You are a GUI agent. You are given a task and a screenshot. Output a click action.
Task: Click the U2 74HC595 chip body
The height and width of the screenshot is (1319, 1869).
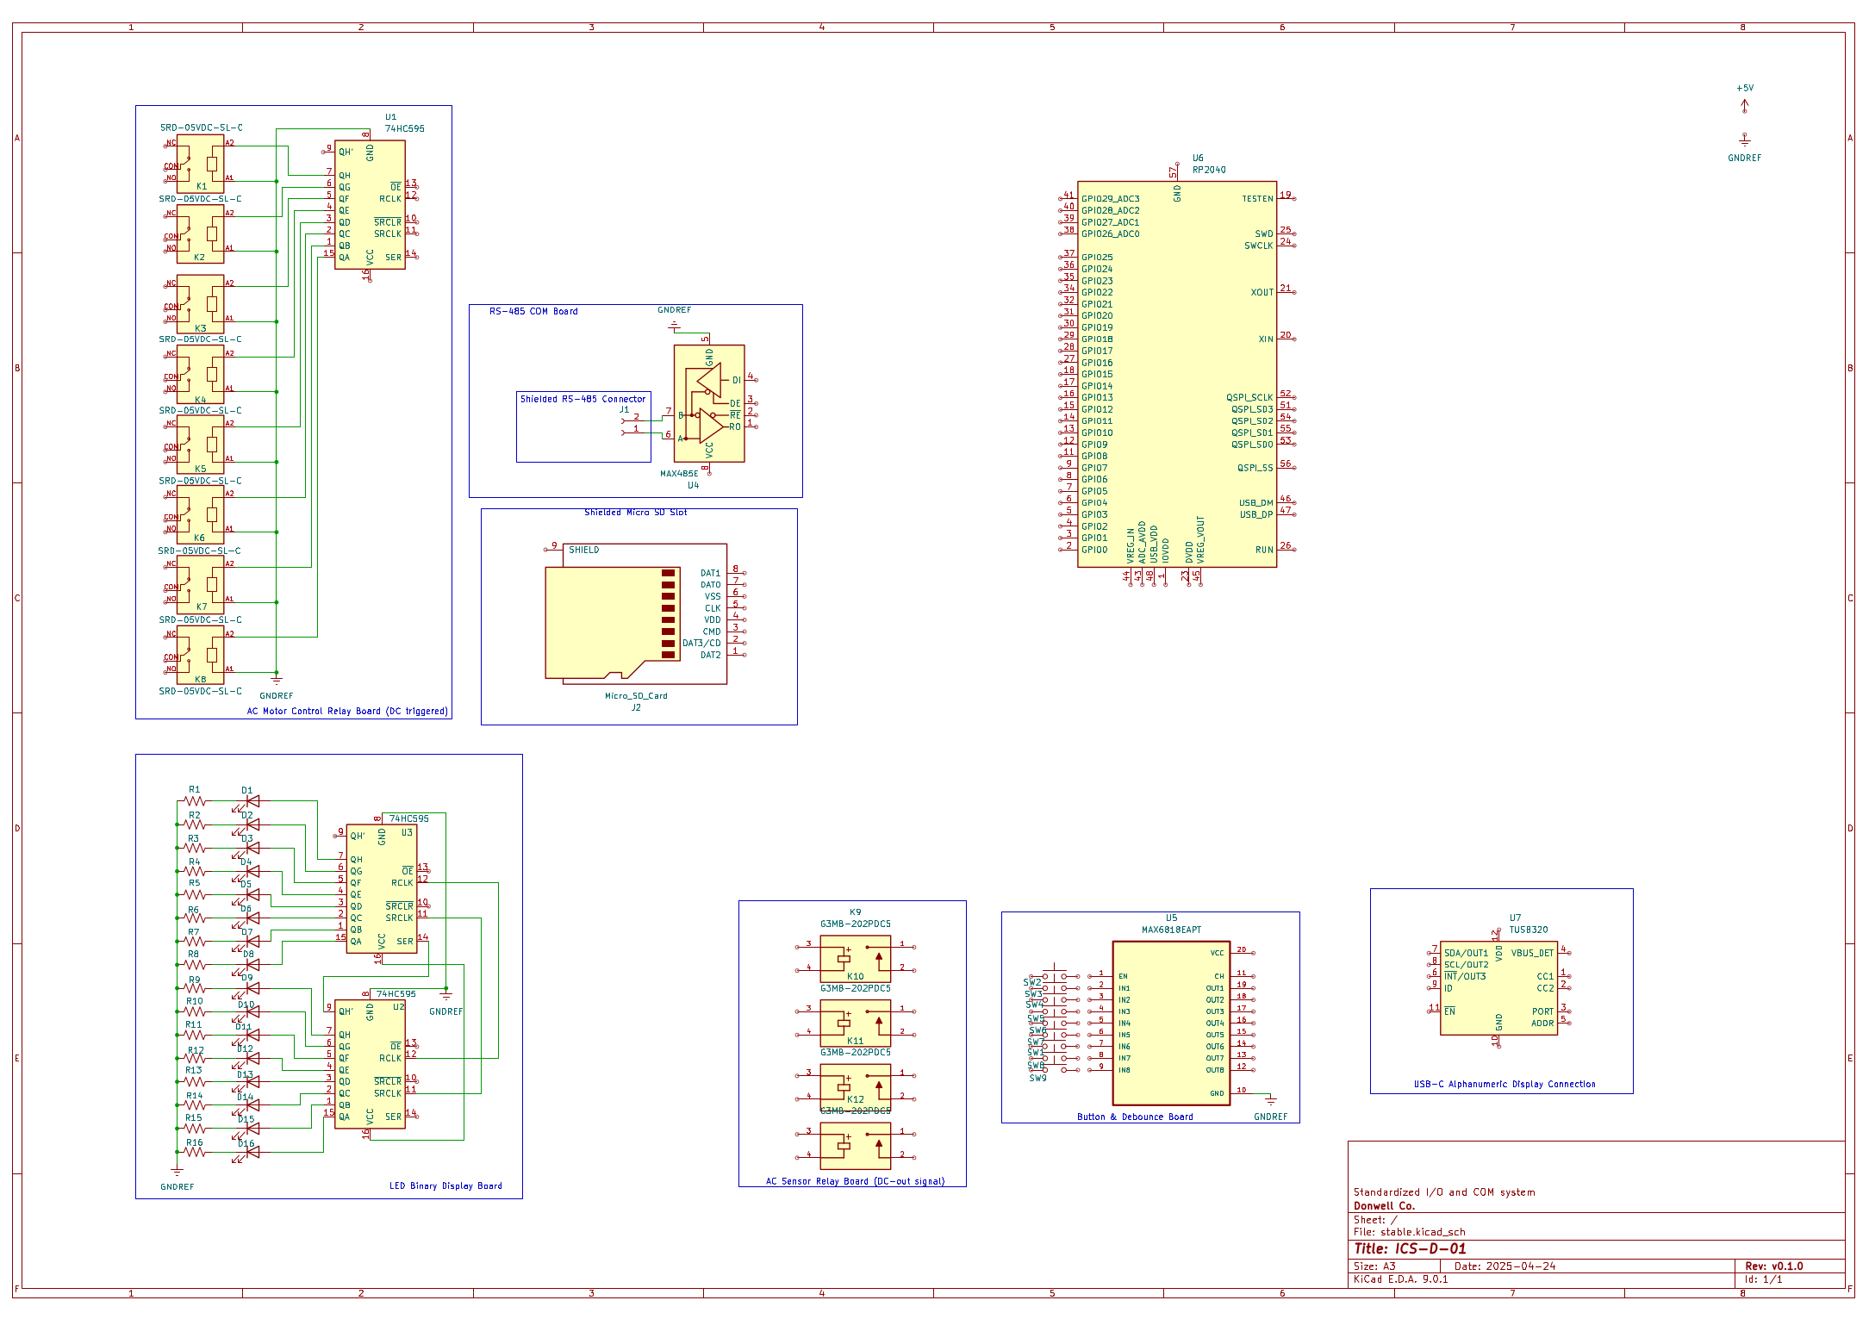(370, 1065)
